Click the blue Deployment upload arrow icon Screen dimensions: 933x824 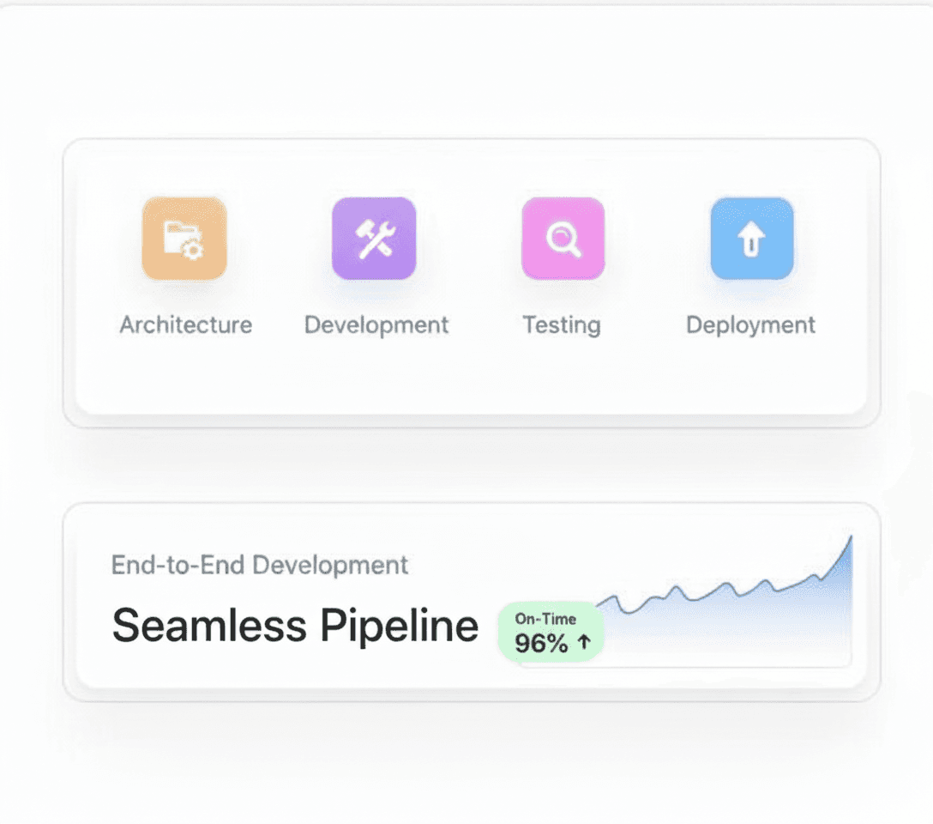click(x=752, y=238)
